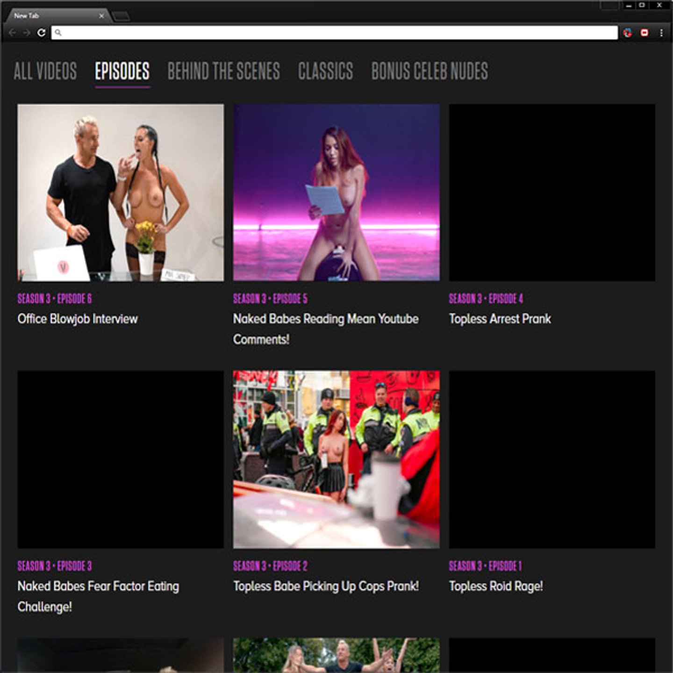The width and height of the screenshot is (673, 673).
Task: Go to the Classics tab
Action: 325,72
